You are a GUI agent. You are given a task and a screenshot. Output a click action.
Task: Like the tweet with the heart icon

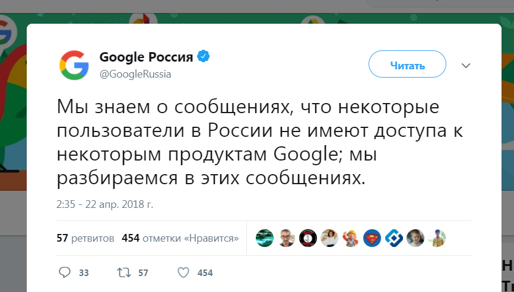(184, 272)
